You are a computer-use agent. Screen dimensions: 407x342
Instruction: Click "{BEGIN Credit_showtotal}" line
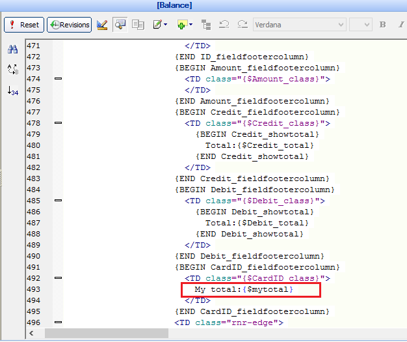click(x=257, y=134)
